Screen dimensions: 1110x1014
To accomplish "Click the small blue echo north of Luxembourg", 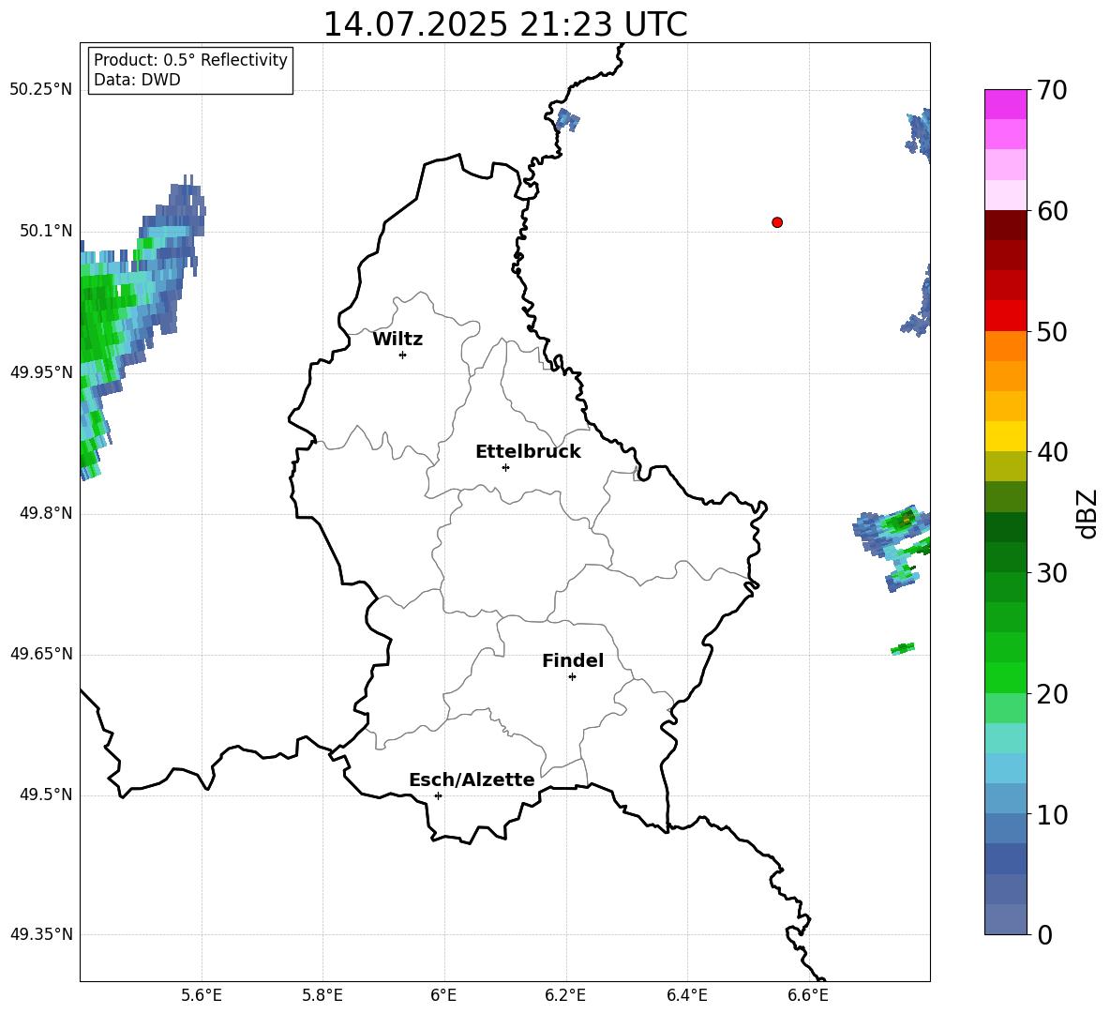I will [567, 120].
